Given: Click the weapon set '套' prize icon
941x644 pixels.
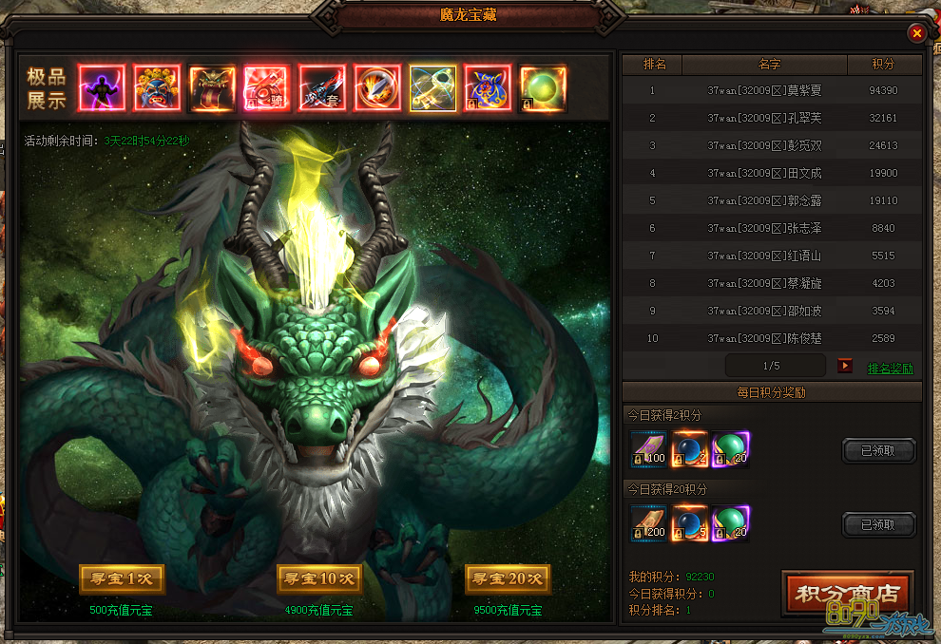Looking at the screenshot, I should (322, 88).
